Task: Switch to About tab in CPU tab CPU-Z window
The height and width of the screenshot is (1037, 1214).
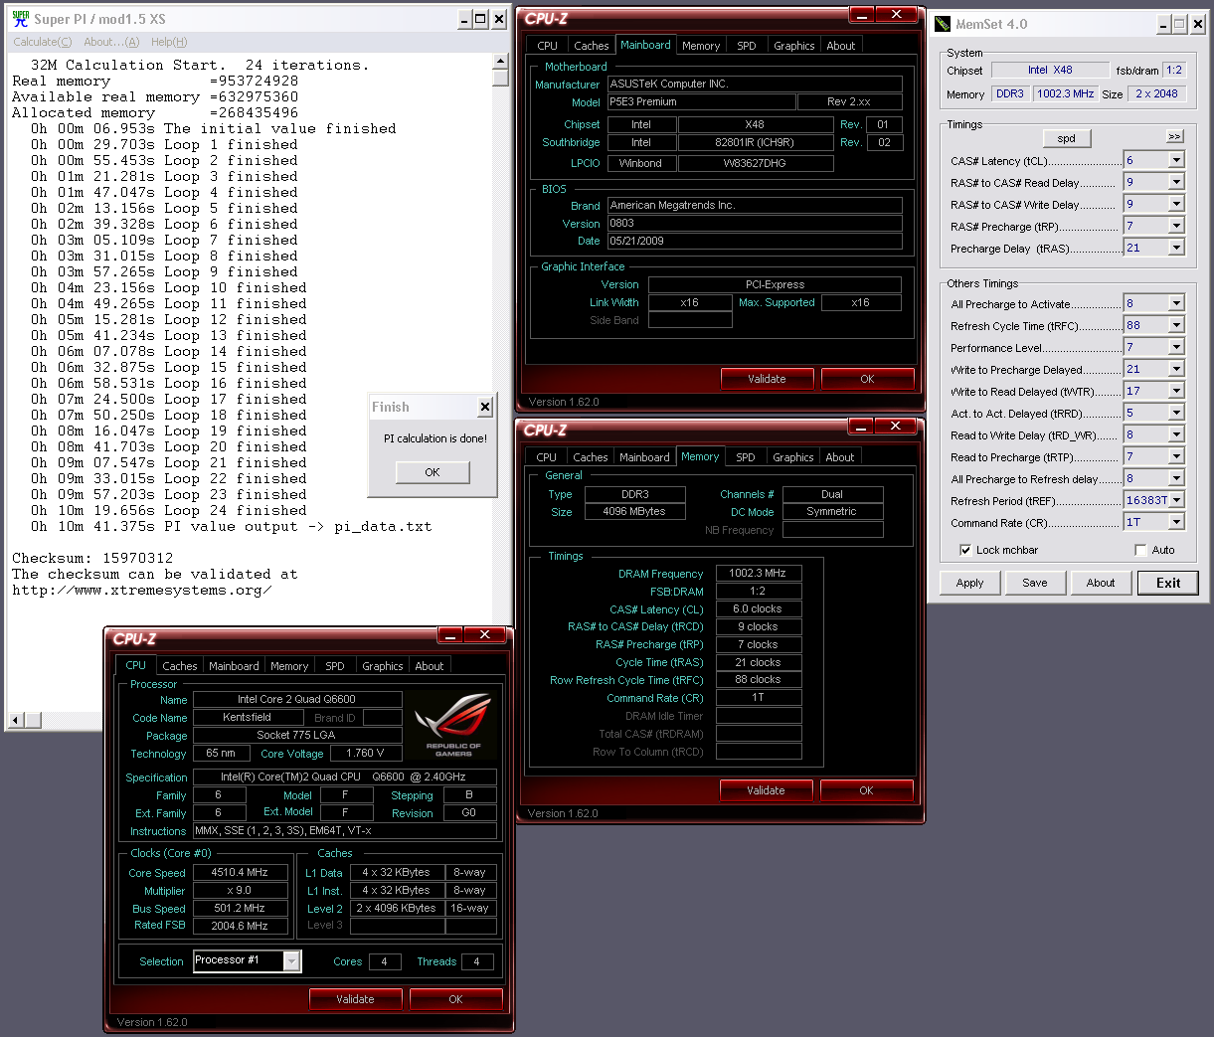Action: pos(430,666)
